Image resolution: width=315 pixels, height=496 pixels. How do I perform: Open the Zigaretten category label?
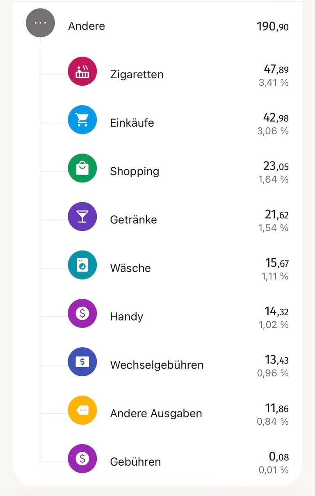coord(137,75)
